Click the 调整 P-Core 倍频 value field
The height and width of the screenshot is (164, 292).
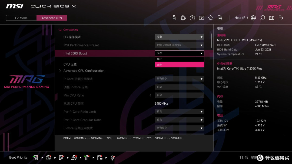pyautogui.click(x=179, y=87)
